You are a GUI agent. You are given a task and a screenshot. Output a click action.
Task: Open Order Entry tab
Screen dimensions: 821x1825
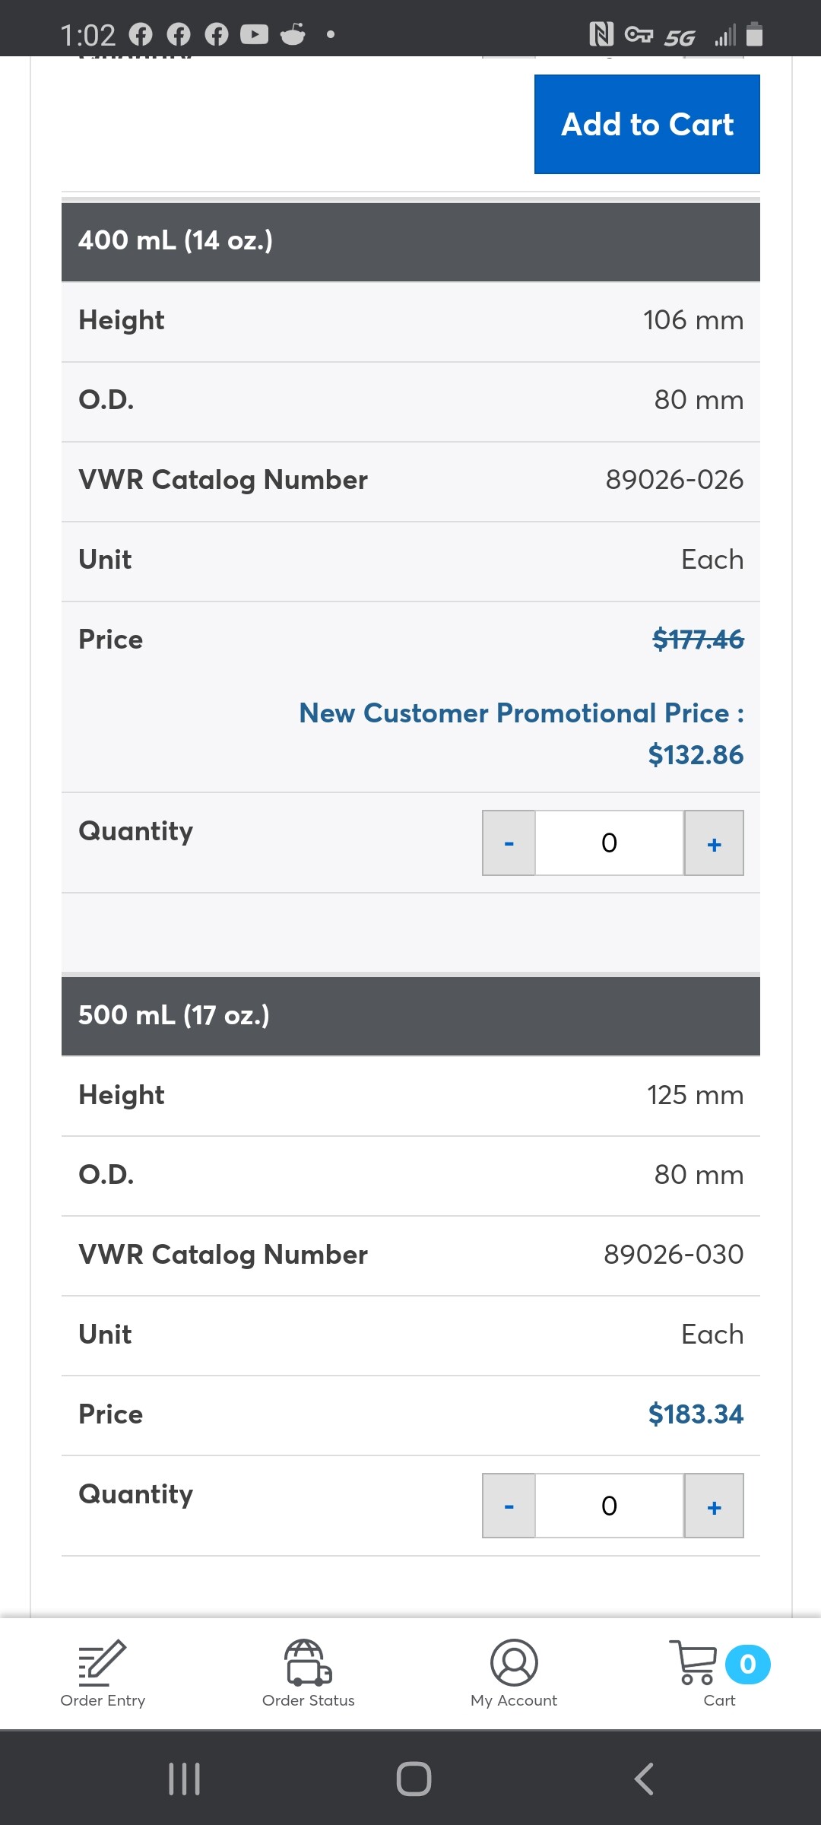[103, 1673]
